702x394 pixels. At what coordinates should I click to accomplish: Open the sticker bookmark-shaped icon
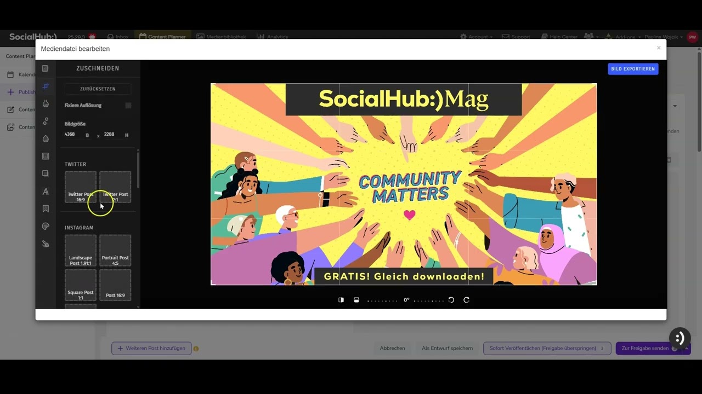pos(46,208)
